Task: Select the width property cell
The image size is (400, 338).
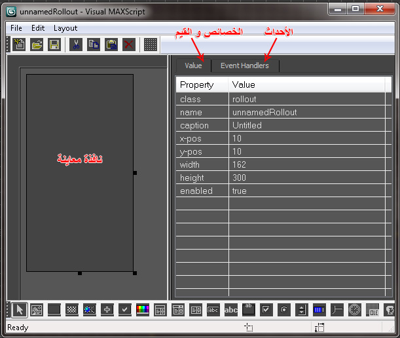Action: [x=202, y=164]
